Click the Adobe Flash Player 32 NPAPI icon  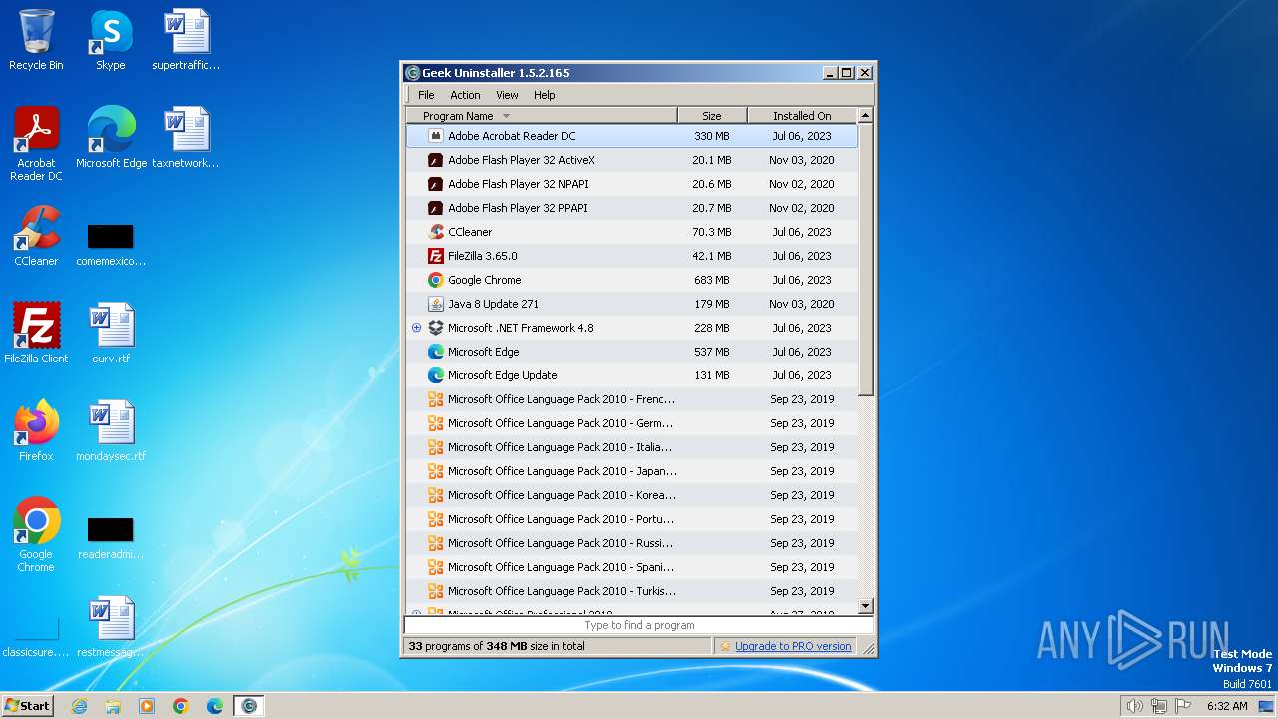pos(435,184)
